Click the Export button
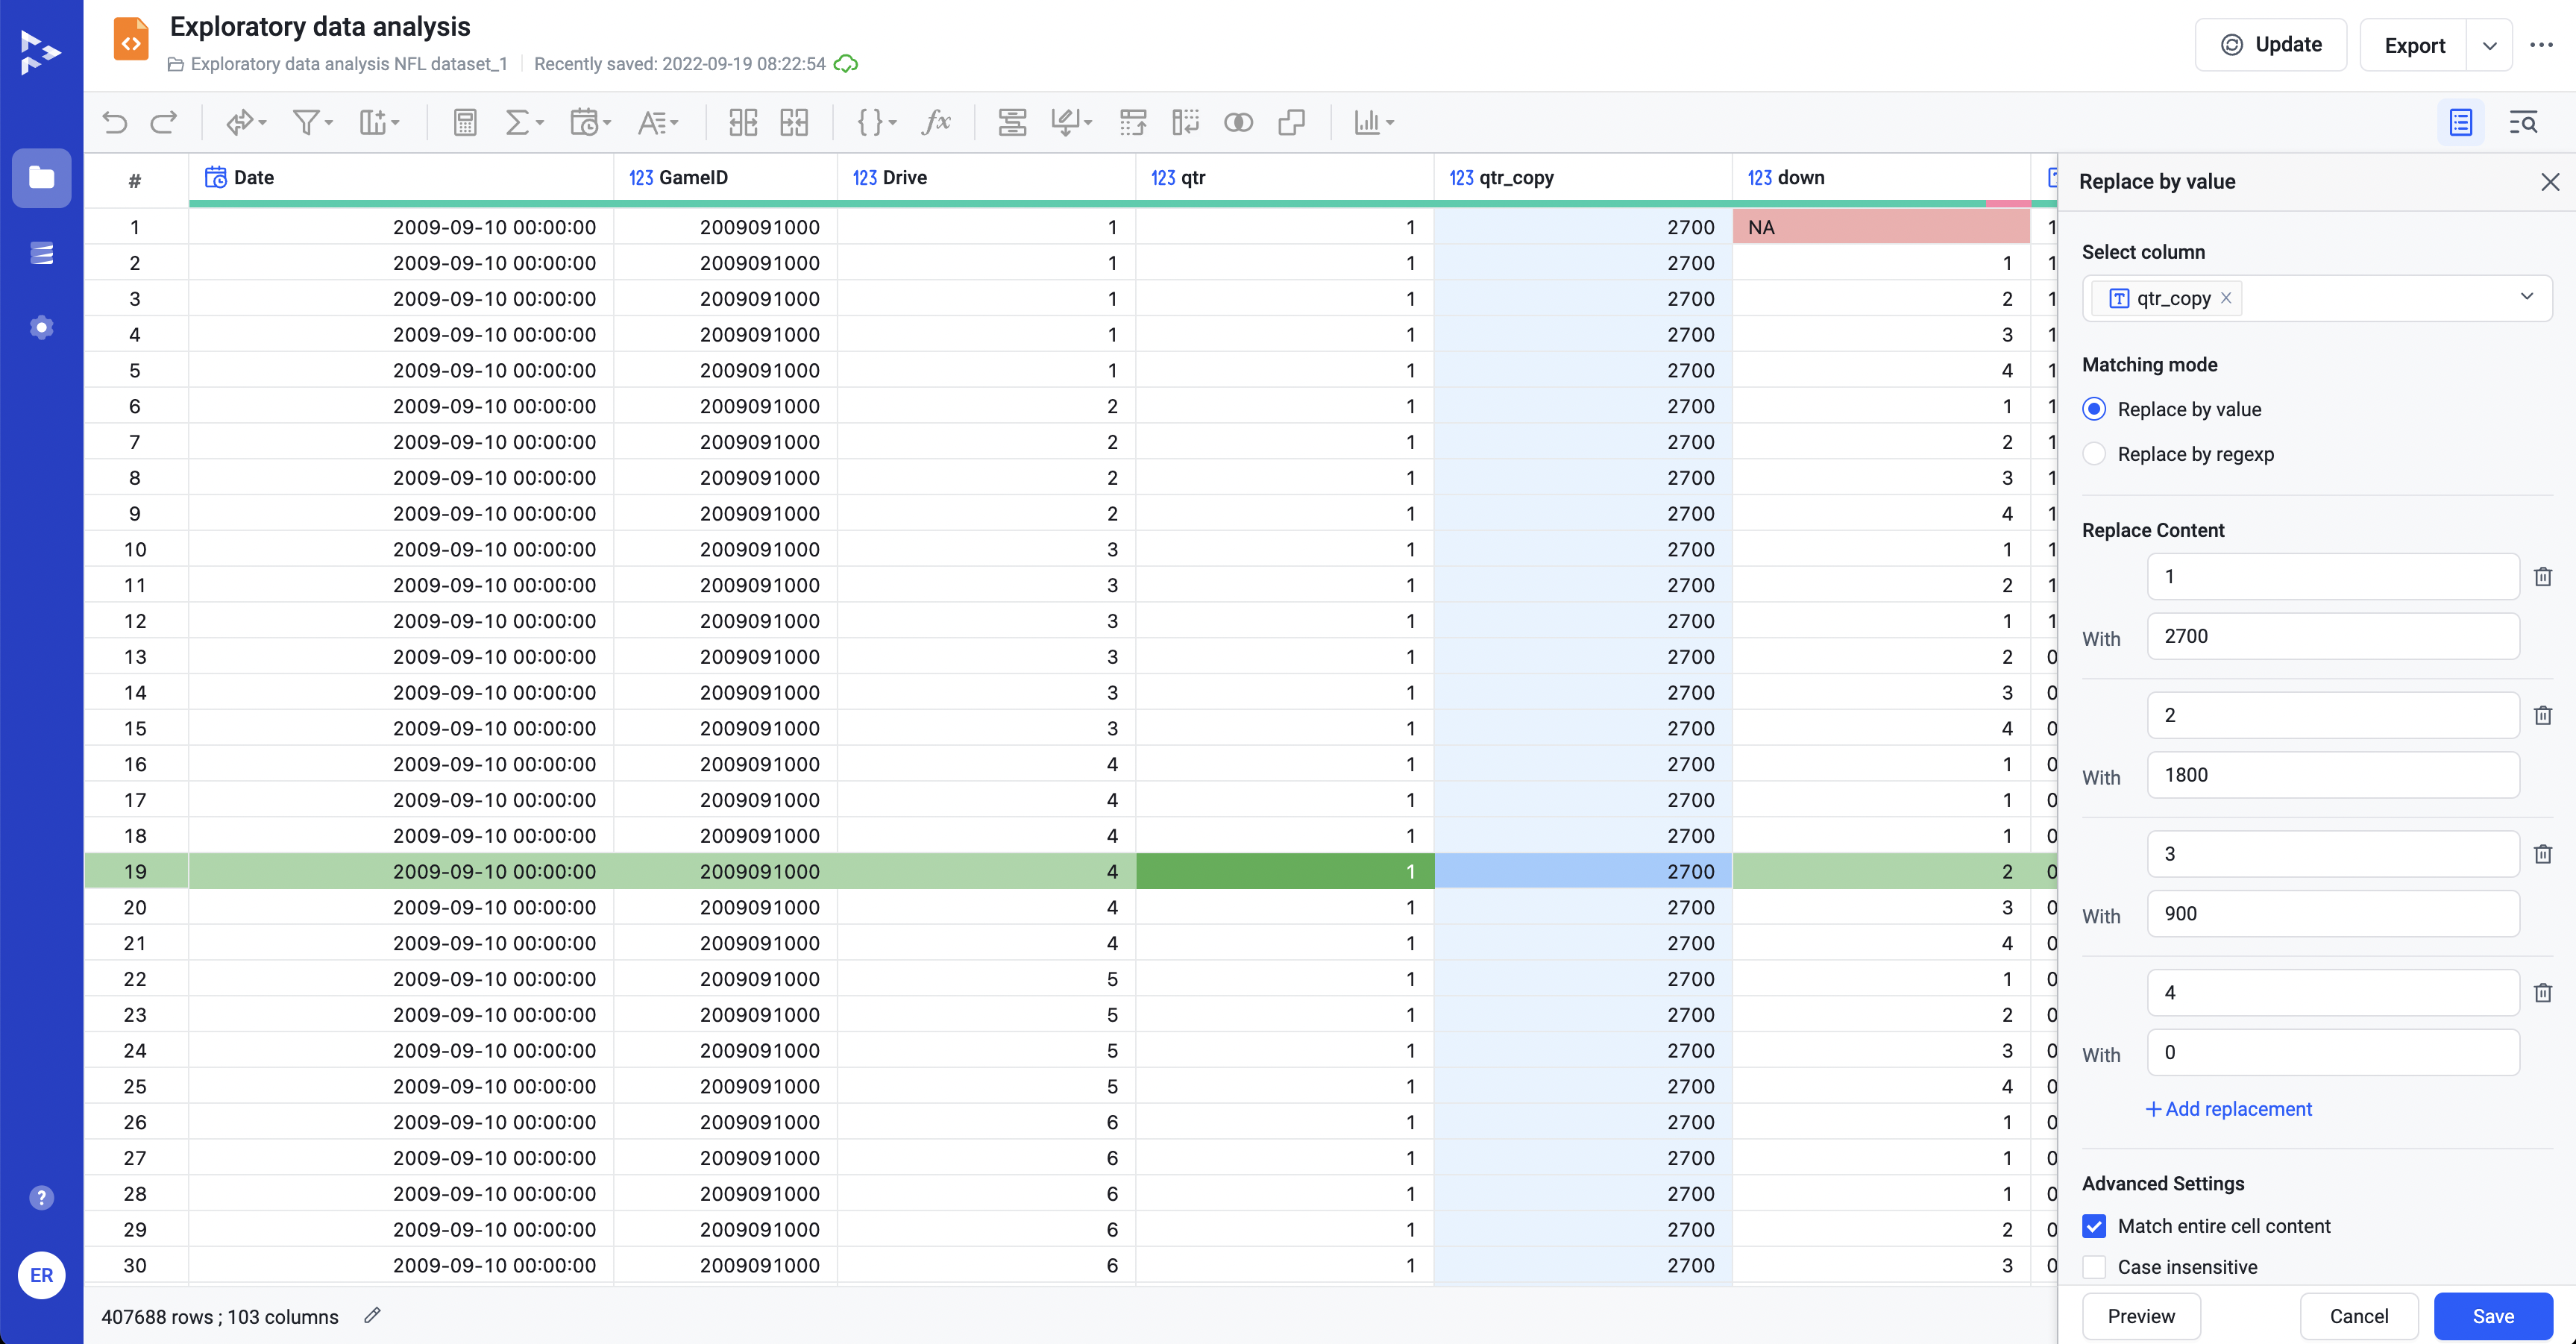The height and width of the screenshot is (1344, 2576). tap(2414, 46)
